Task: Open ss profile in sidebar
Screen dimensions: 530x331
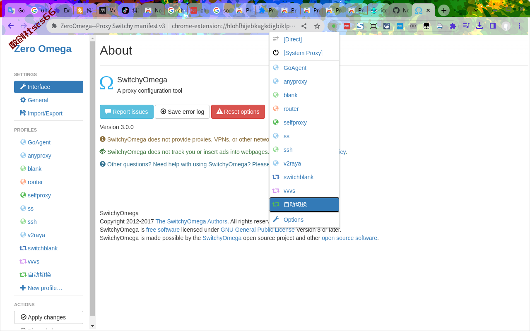Action: pos(48,209)
